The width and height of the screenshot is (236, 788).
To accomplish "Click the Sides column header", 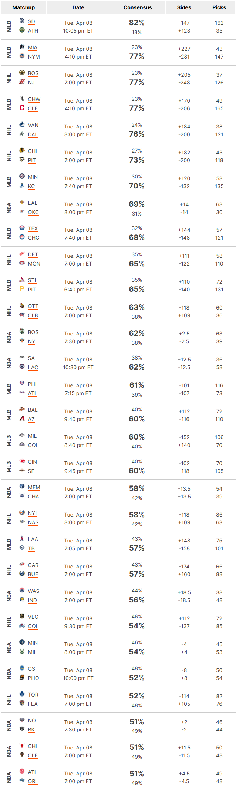I will [x=184, y=7].
